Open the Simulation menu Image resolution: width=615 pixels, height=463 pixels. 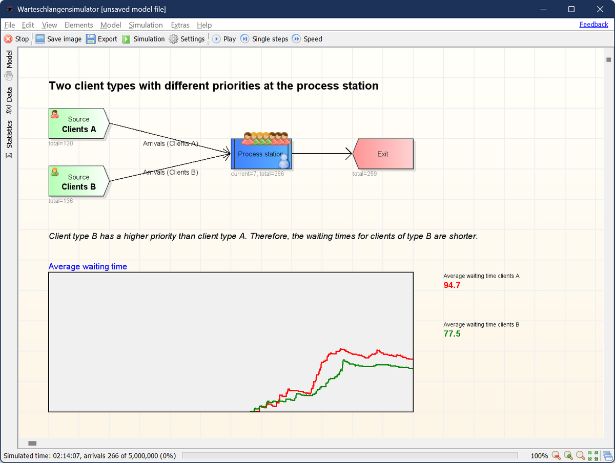tap(146, 25)
